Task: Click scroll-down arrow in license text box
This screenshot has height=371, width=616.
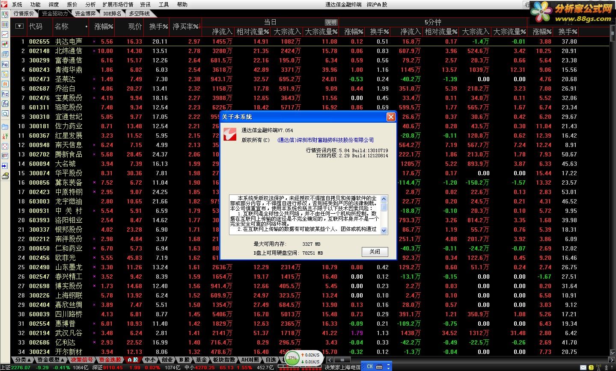Action: tap(384, 230)
